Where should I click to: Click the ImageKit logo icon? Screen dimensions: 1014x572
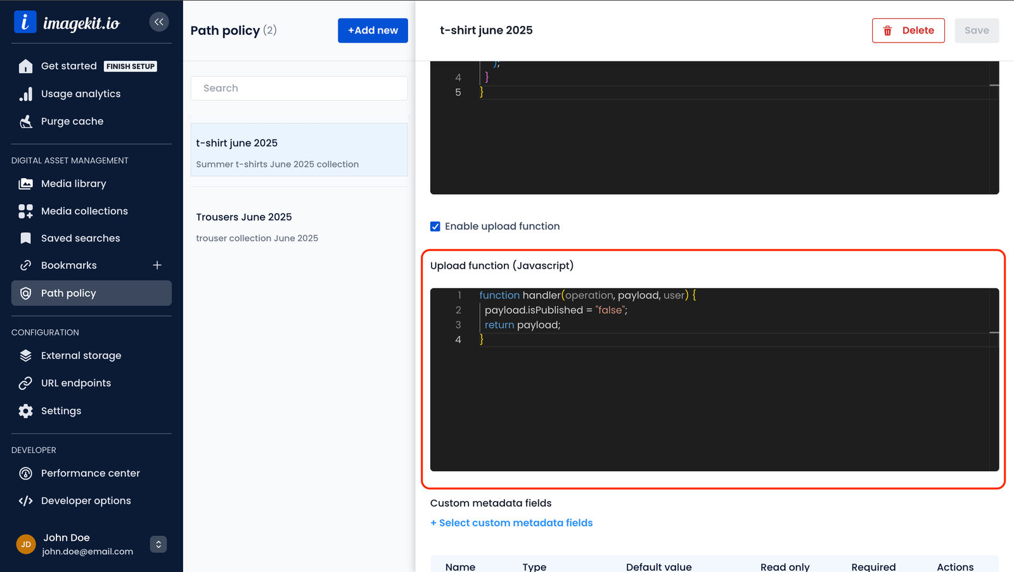[25, 22]
